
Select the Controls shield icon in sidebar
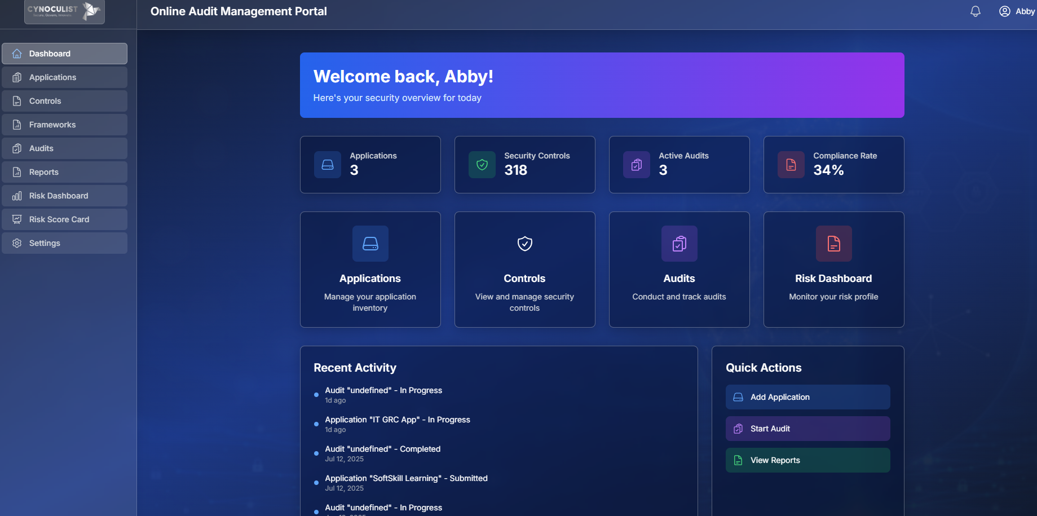tap(17, 101)
